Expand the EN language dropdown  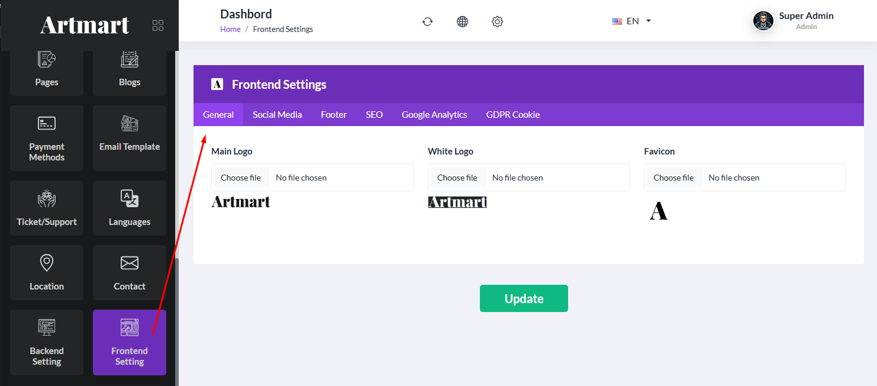click(631, 21)
